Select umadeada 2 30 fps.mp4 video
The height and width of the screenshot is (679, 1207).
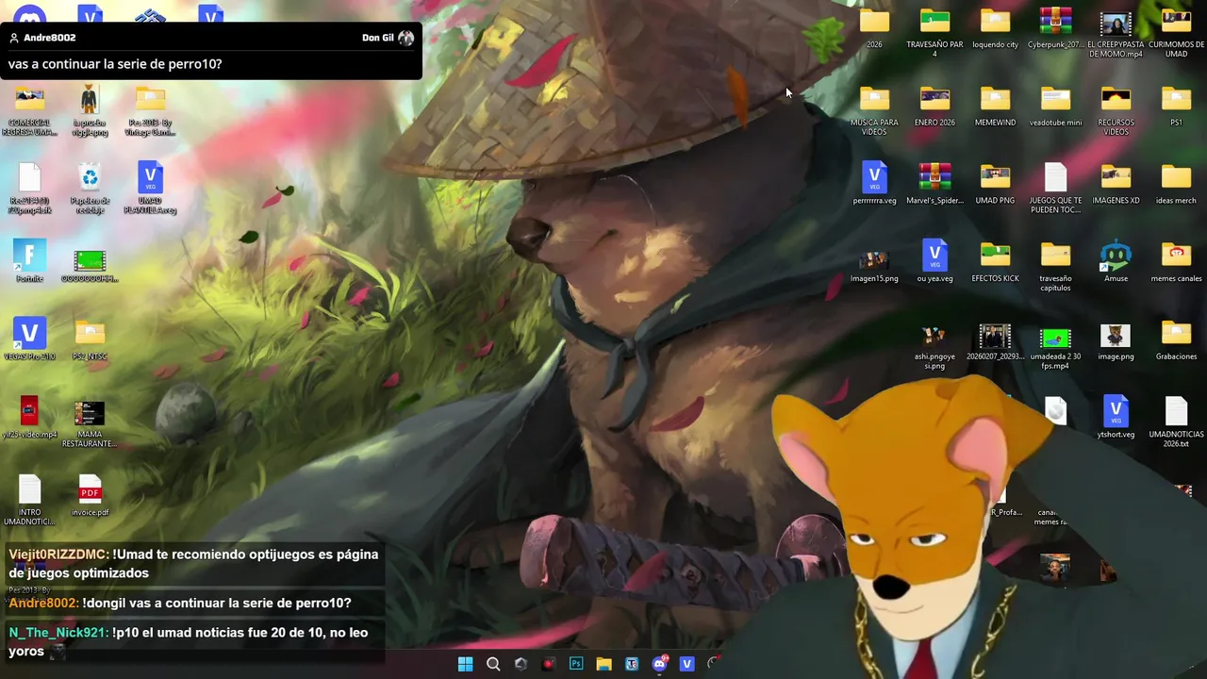(x=1055, y=346)
